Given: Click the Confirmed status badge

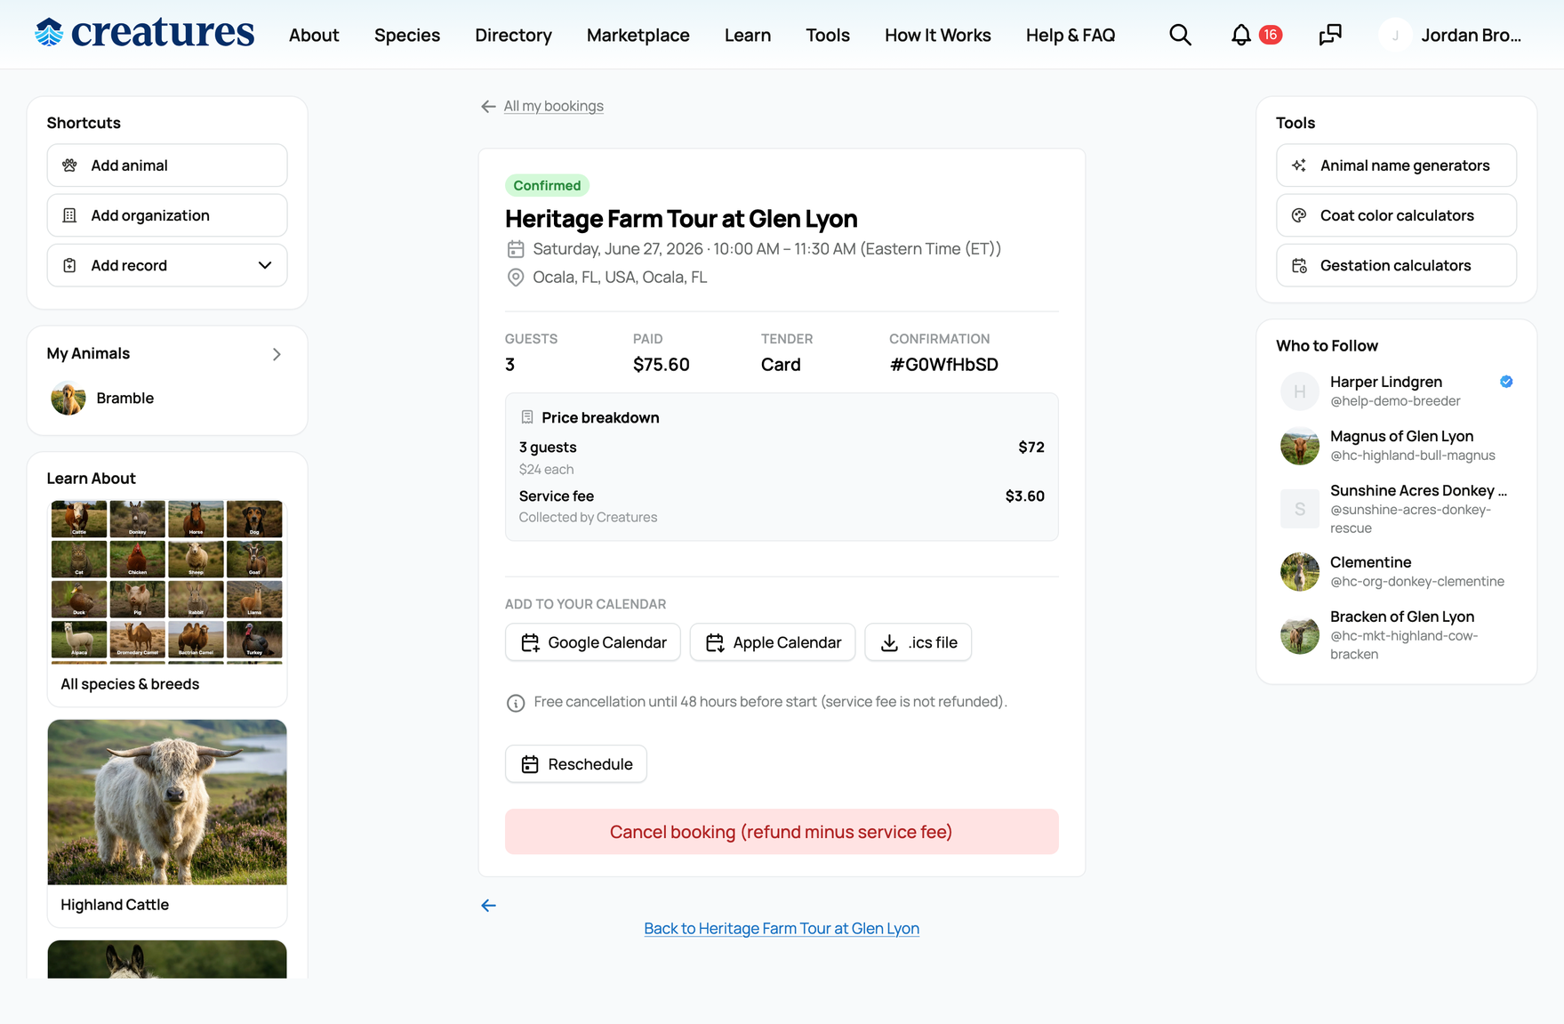Looking at the screenshot, I should 547,185.
